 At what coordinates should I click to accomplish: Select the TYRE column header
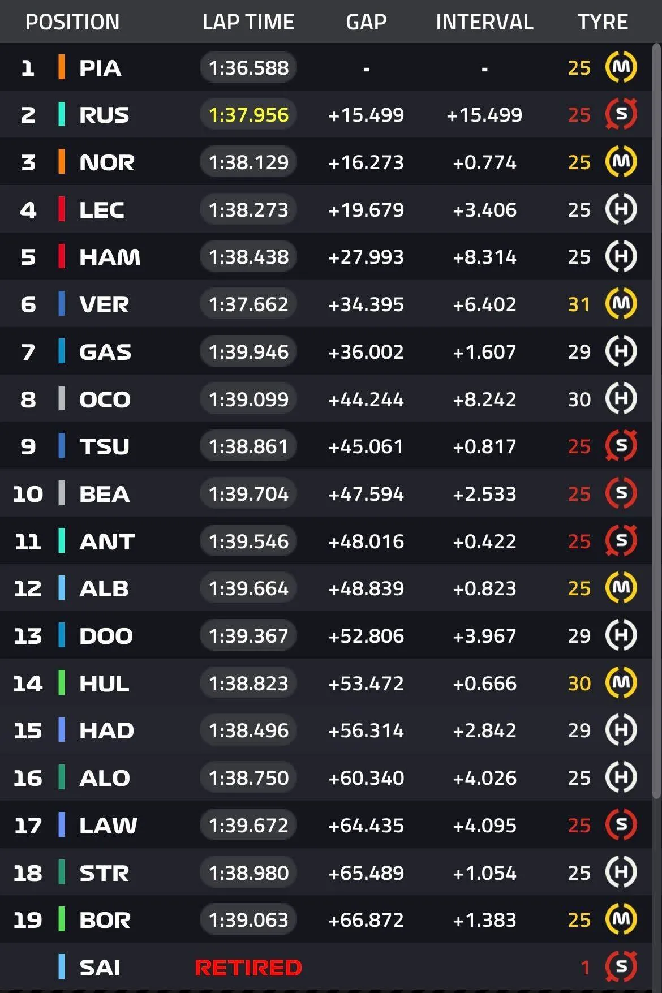[603, 22]
